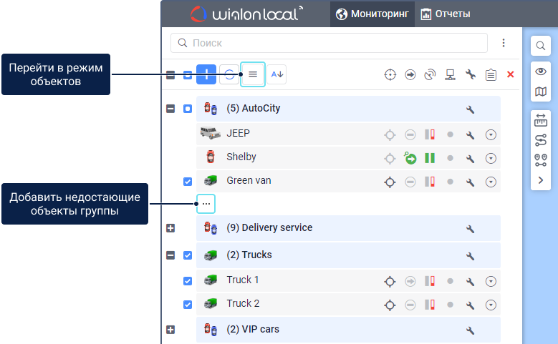Screen dimensions: 558x344
Task: Click the red X clear icon in the toolbar
Action: [510, 74]
